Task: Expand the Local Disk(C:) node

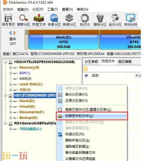Action: tap(11, 84)
